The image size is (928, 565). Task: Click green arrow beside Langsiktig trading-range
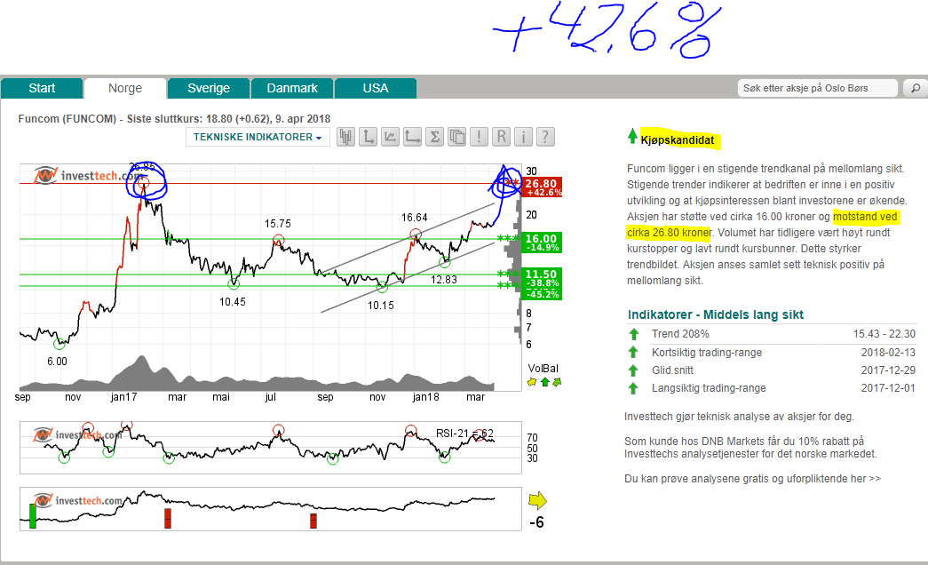point(633,388)
